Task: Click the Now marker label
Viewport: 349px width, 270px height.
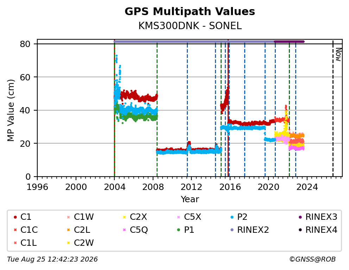Action: 338,55
